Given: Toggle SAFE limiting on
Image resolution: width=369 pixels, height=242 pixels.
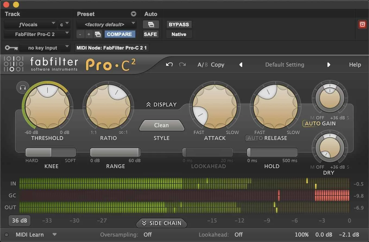Looking at the screenshot, I should 151,34.
